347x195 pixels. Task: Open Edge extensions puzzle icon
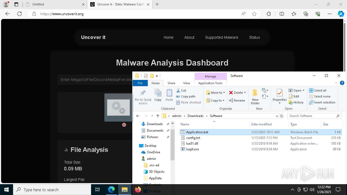coord(269,14)
